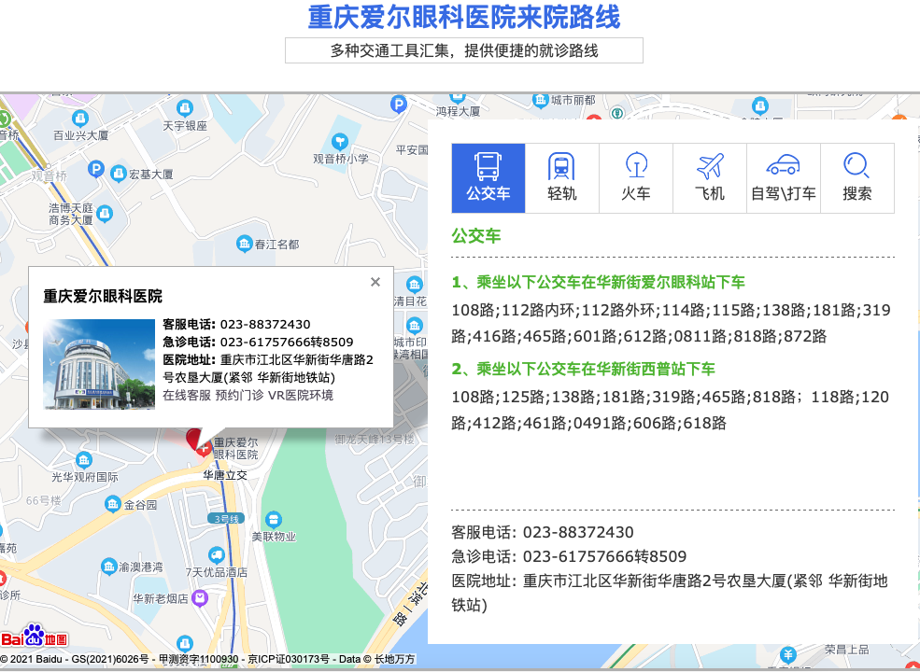Click the 在线客服 link in popup
This screenshot has height=672, width=920.
coord(187,395)
